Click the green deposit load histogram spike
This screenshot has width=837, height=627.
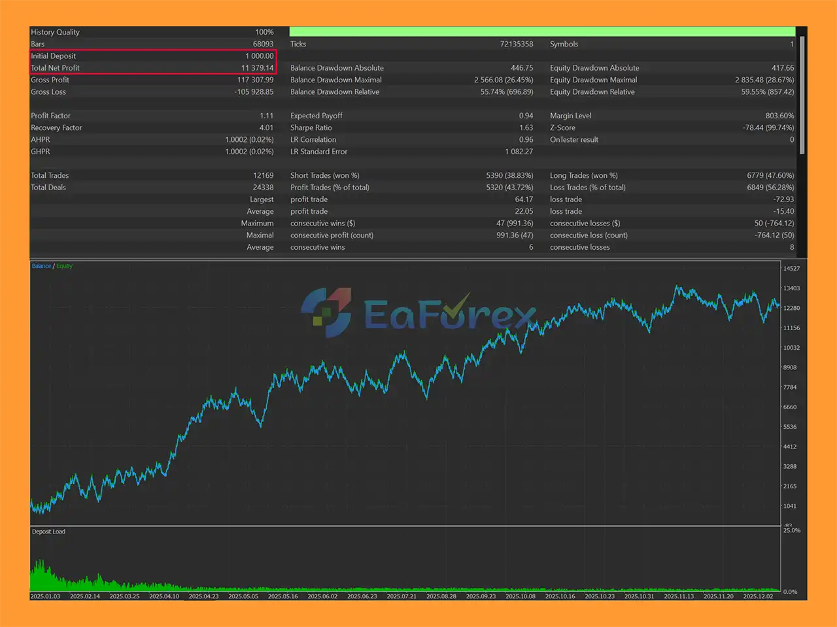[x=41, y=575]
